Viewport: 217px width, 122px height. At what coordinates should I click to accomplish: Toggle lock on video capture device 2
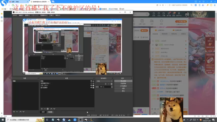pyautogui.click(x=93, y=83)
